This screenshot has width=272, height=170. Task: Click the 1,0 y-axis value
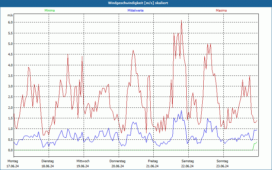click(x=11, y=129)
